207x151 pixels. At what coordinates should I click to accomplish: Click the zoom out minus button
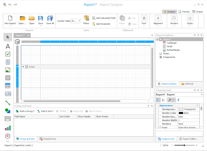coord(172,145)
